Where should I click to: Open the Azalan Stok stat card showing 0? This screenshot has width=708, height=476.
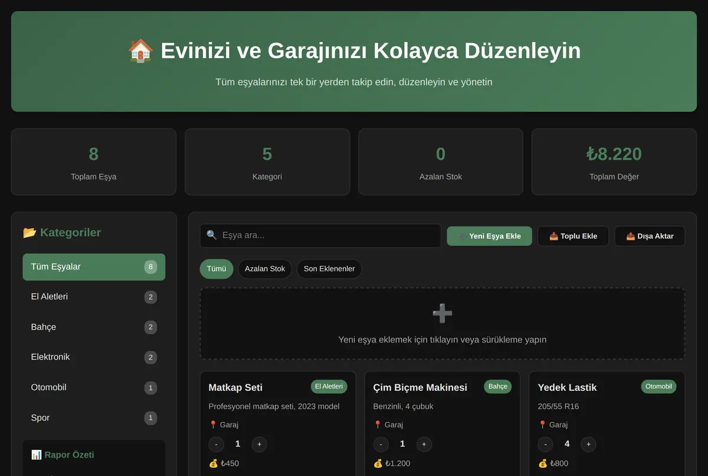(x=441, y=162)
